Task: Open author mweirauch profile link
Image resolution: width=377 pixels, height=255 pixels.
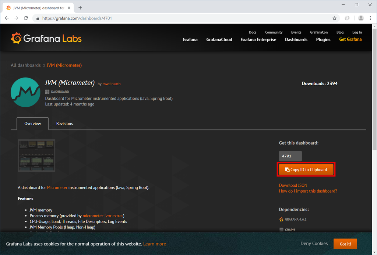Action: click(x=112, y=84)
